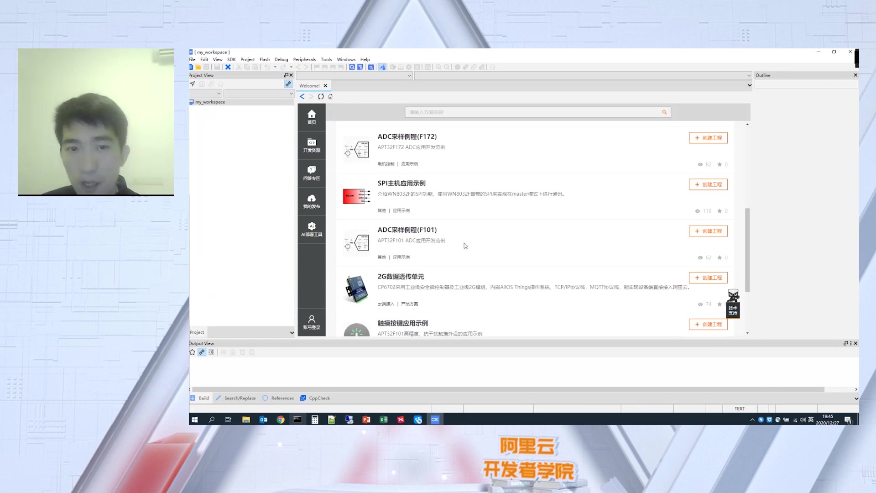Click the Welcome page vertical scrollbar thumb

click(747, 250)
